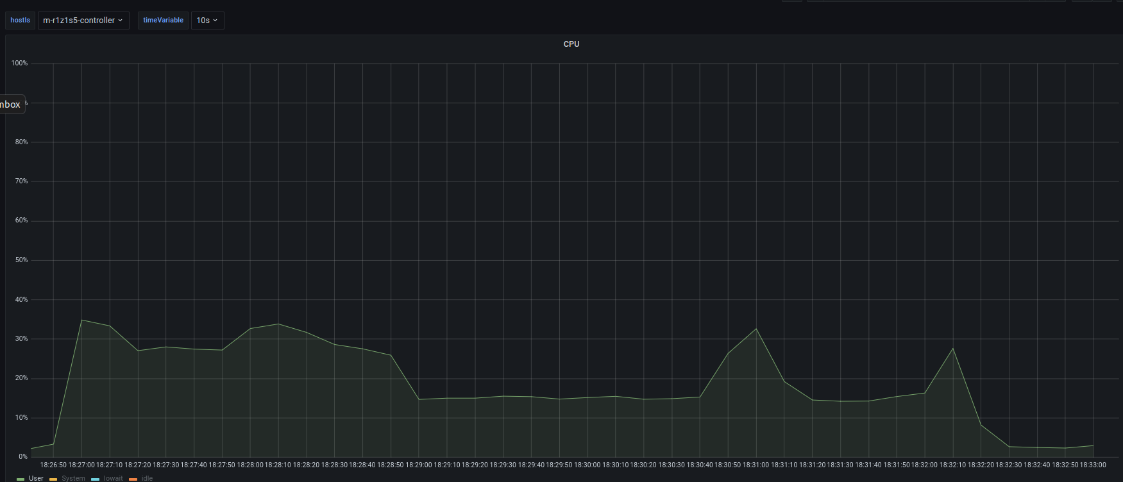Click the last data point at 18:33:00
The height and width of the screenshot is (482, 1123).
pos(1093,445)
